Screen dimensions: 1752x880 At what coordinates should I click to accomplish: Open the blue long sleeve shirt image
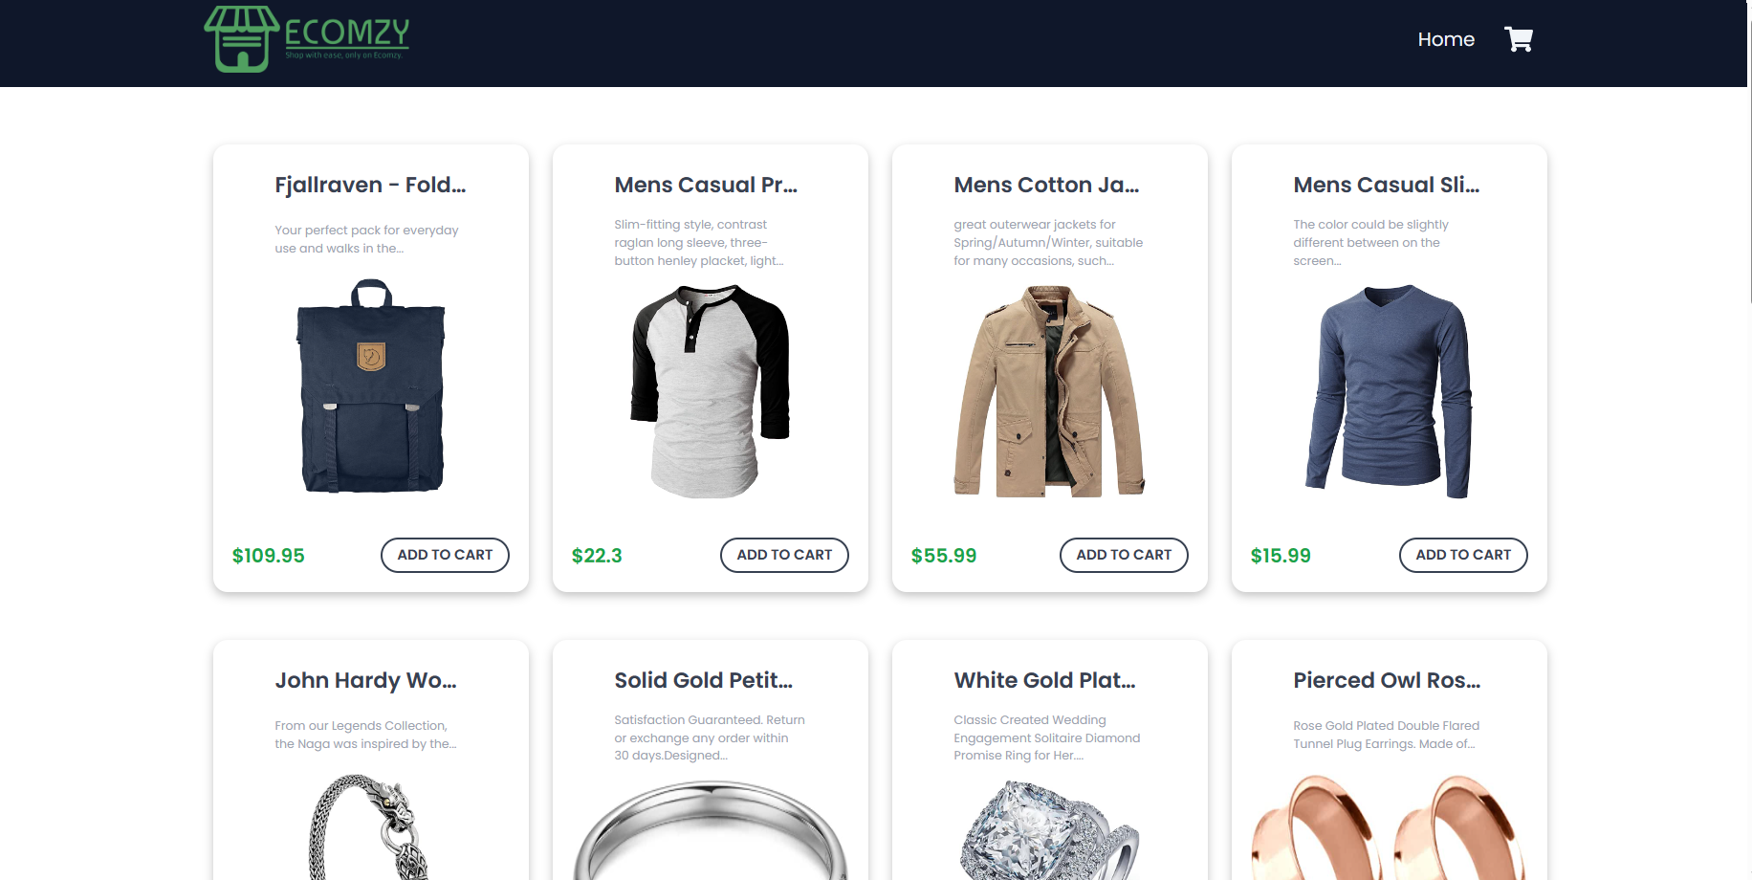pyautogui.click(x=1389, y=391)
